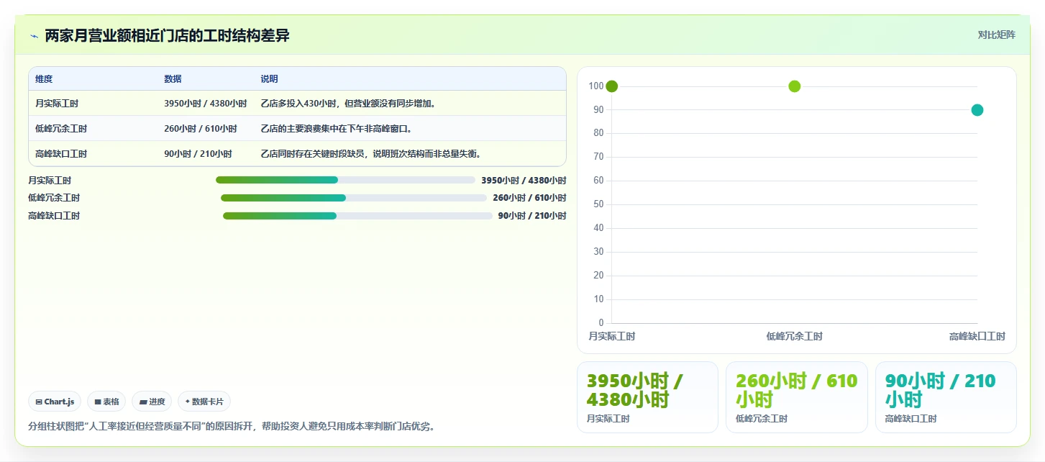Open the 90小时 / 210小时 data card
Viewport: 1045px width, 462px height.
(x=946, y=397)
